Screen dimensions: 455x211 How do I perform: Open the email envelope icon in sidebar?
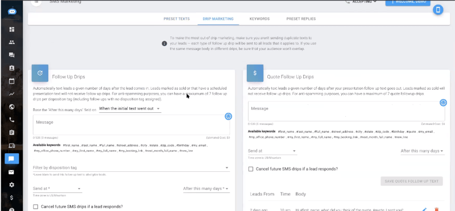[11, 172]
